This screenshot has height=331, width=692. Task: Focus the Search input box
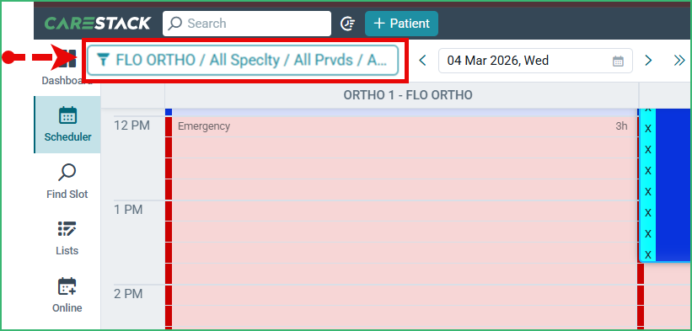tap(247, 24)
